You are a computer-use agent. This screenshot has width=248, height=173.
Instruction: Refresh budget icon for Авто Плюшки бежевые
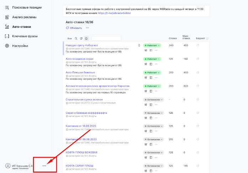click(x=198, y=72)
